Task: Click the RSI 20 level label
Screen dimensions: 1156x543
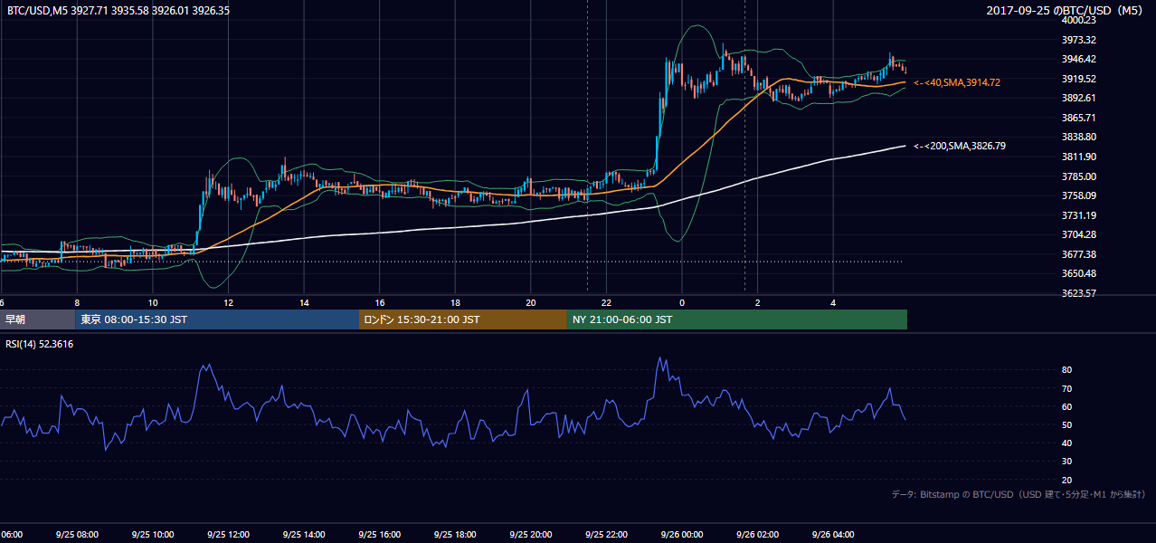Action: (x=1066, y=480)
